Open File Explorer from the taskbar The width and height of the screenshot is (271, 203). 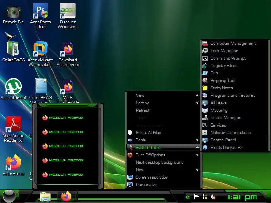(x=45, y=197)
